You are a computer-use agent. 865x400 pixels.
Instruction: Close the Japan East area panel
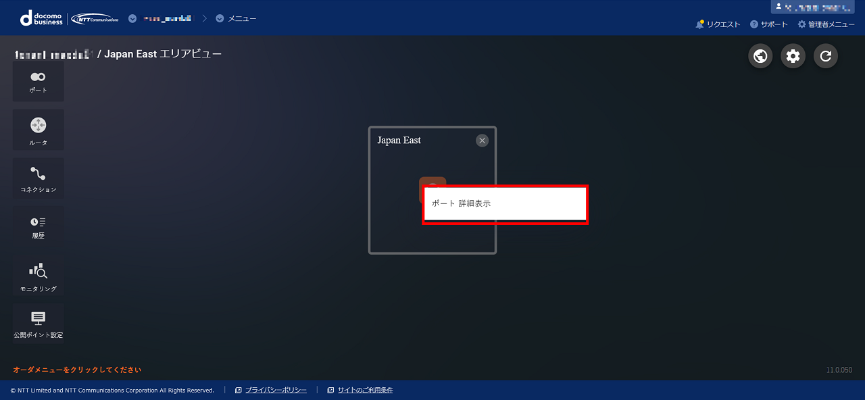coord(482,141)
